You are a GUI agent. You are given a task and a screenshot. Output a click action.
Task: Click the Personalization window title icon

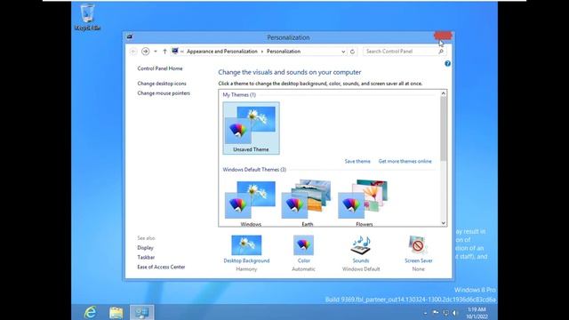tap(130, 36)
